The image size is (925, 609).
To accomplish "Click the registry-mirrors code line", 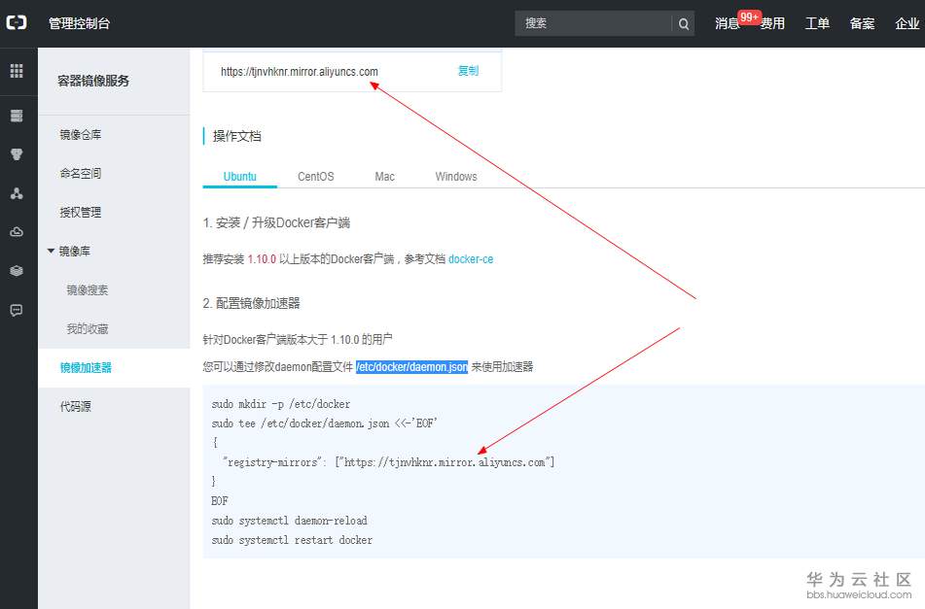I will coord(389,462).
